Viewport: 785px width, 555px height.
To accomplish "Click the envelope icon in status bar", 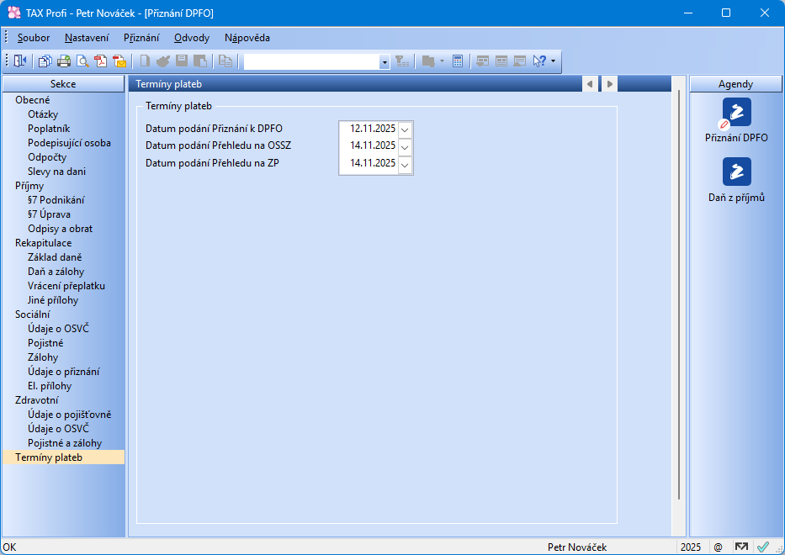I will [x=741, y=547].
